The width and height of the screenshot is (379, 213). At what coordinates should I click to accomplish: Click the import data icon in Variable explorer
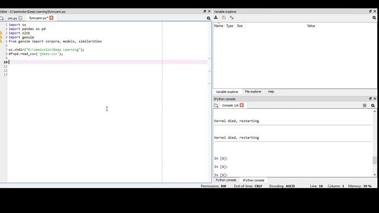216,18
